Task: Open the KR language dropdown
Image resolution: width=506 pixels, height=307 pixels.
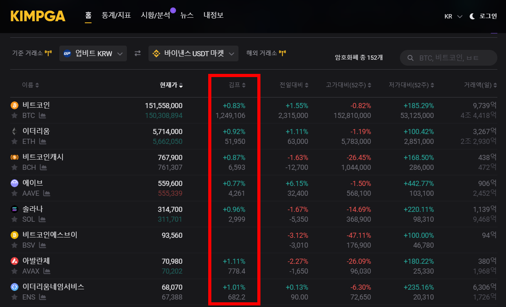Action: pos(453,17)
